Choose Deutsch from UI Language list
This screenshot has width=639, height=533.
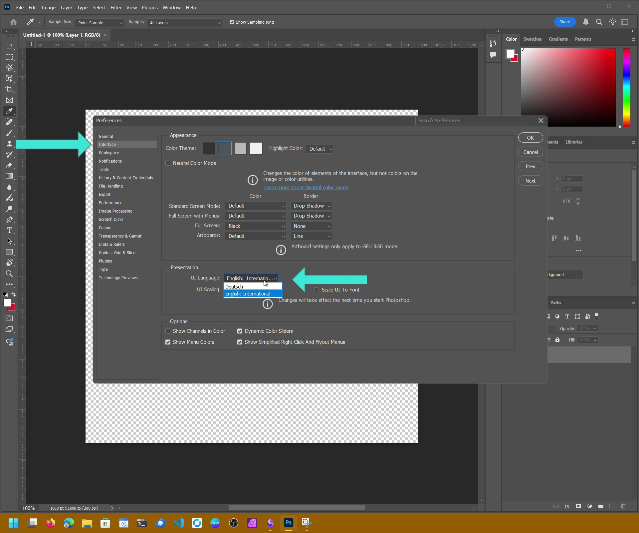coord(253,286)
